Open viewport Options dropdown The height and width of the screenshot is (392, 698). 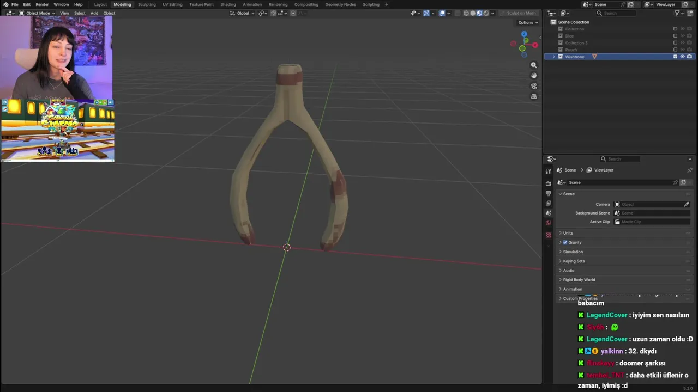tap(528, 22)
